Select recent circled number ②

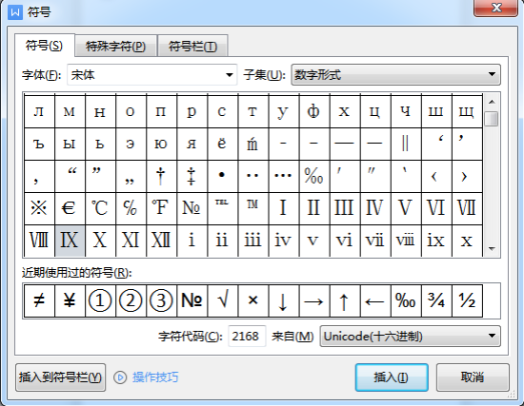(131, 300)
